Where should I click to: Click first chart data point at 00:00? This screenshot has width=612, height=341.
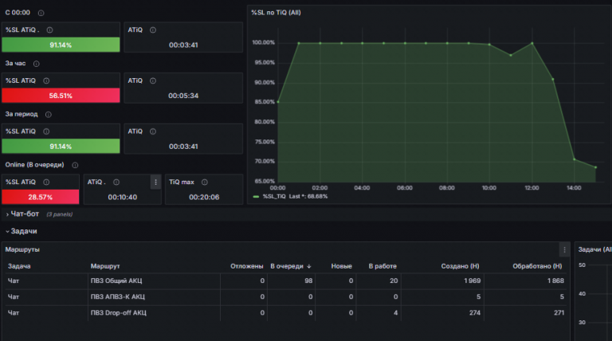(x=278, y=102)
